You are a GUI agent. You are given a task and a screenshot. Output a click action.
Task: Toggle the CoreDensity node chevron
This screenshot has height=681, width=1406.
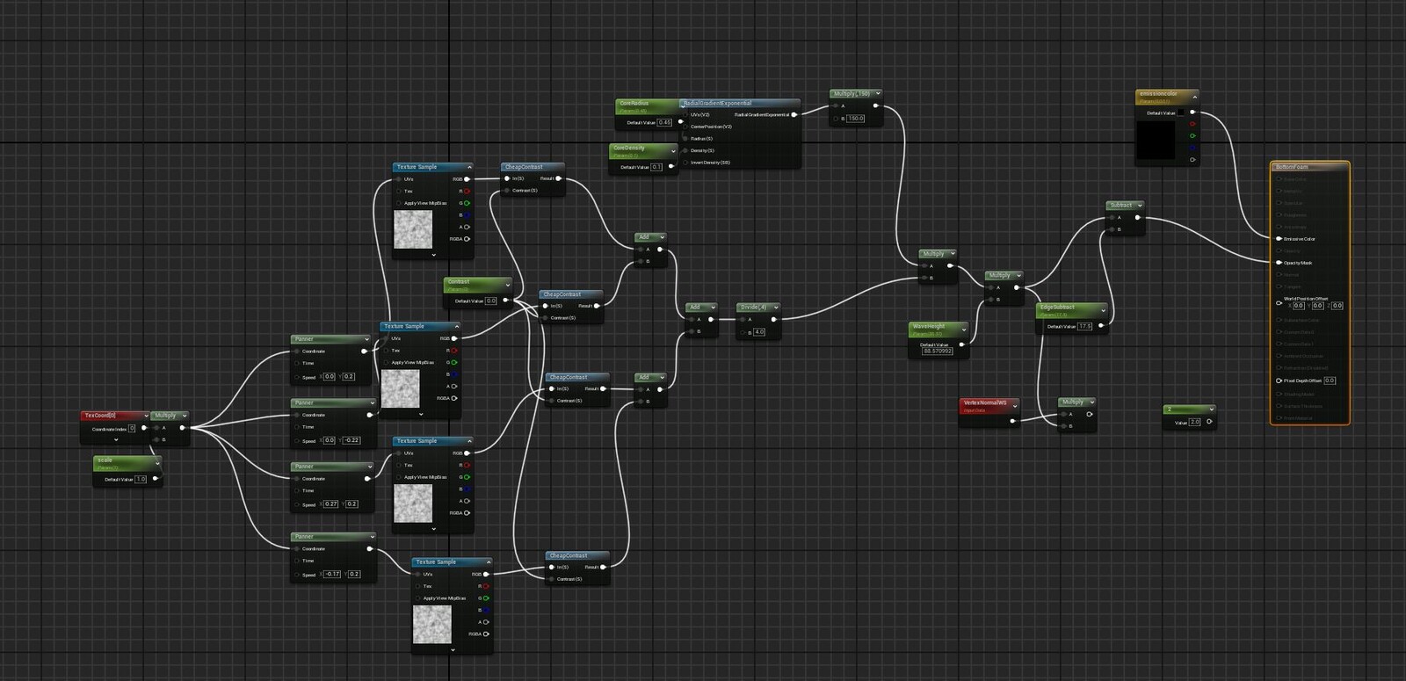673,150
